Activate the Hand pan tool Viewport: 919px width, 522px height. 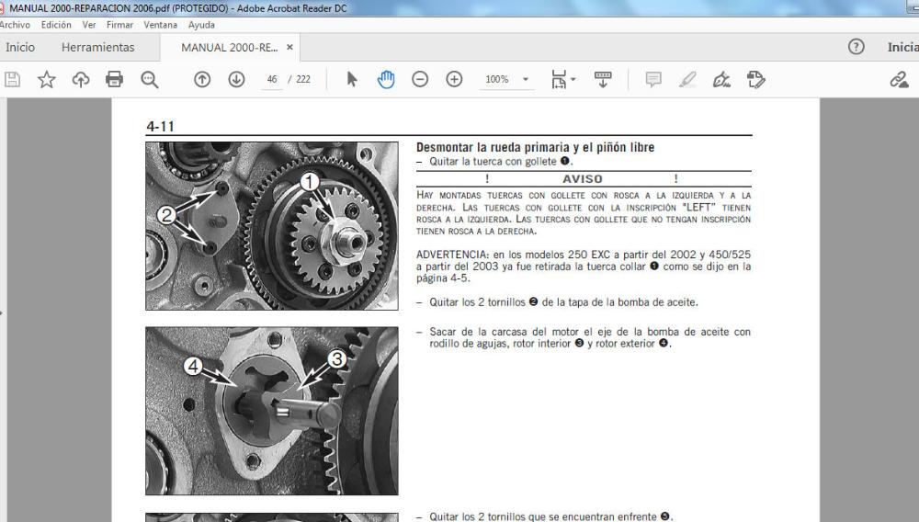point(386,79)
